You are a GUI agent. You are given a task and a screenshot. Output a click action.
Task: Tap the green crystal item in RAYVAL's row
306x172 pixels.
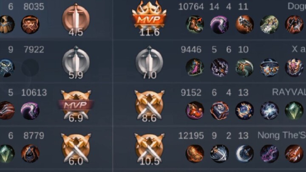(294, 110)
